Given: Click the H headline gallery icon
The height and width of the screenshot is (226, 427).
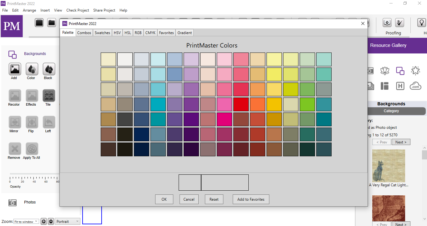Looking at the screenshot, I should pos(400,86).
